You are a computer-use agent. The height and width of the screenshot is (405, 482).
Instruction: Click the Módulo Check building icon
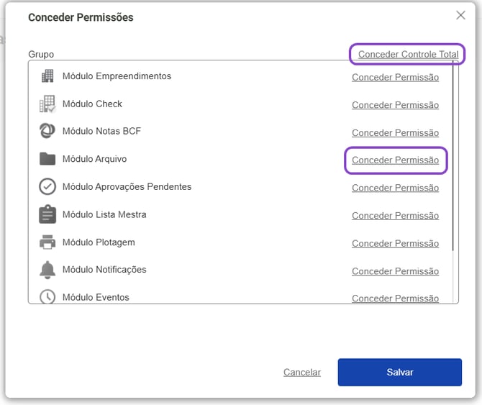click(x=47, y=104)
